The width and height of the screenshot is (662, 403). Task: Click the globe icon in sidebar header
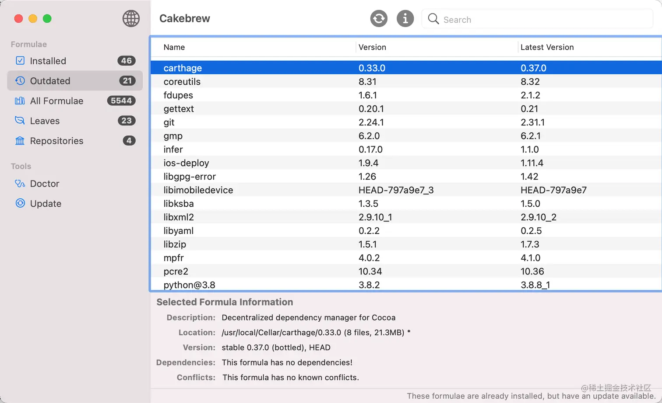131,18
